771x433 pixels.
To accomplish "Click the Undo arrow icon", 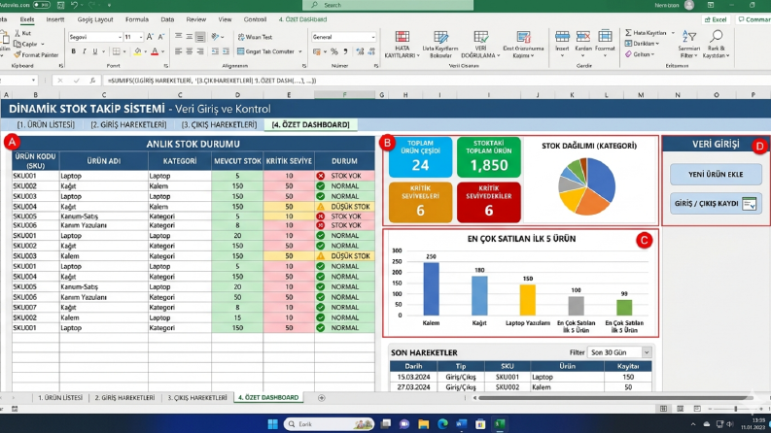I will 74,5.
